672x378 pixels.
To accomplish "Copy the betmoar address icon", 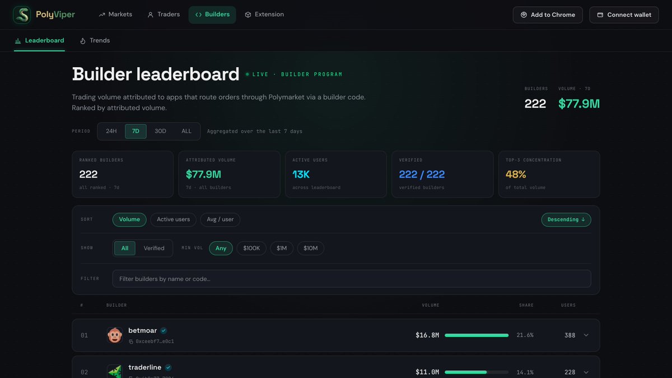I will coord(131,341).
